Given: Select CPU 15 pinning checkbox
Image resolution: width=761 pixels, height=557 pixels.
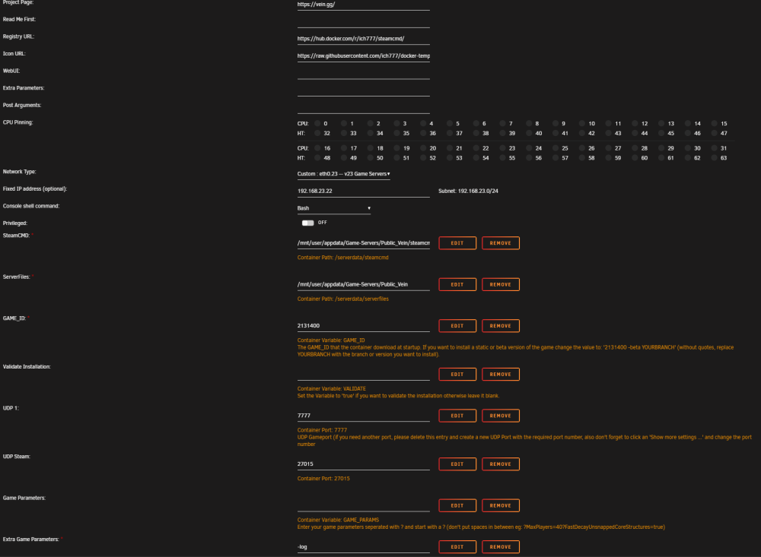Looking at the screenshot, I should click(x=714, y=124).
